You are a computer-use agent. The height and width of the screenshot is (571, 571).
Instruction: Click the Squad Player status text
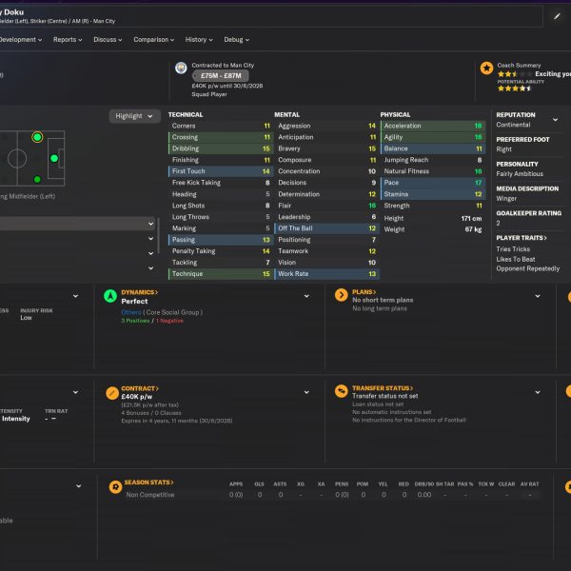[209, 94]
